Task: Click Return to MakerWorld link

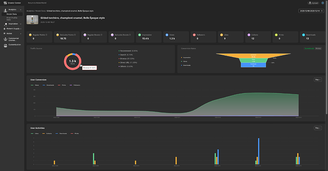Action: click(x=37, y=3)
